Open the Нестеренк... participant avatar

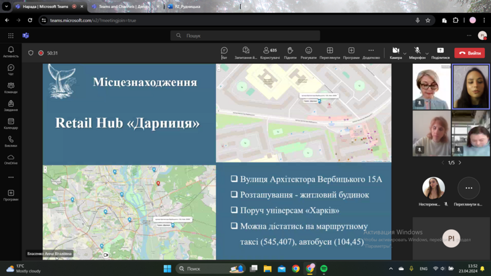[x=433, y=188]
